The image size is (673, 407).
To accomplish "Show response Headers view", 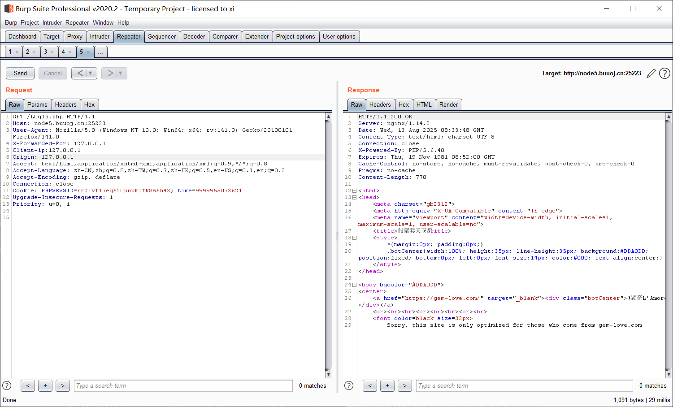I will [x=380, y=104].
